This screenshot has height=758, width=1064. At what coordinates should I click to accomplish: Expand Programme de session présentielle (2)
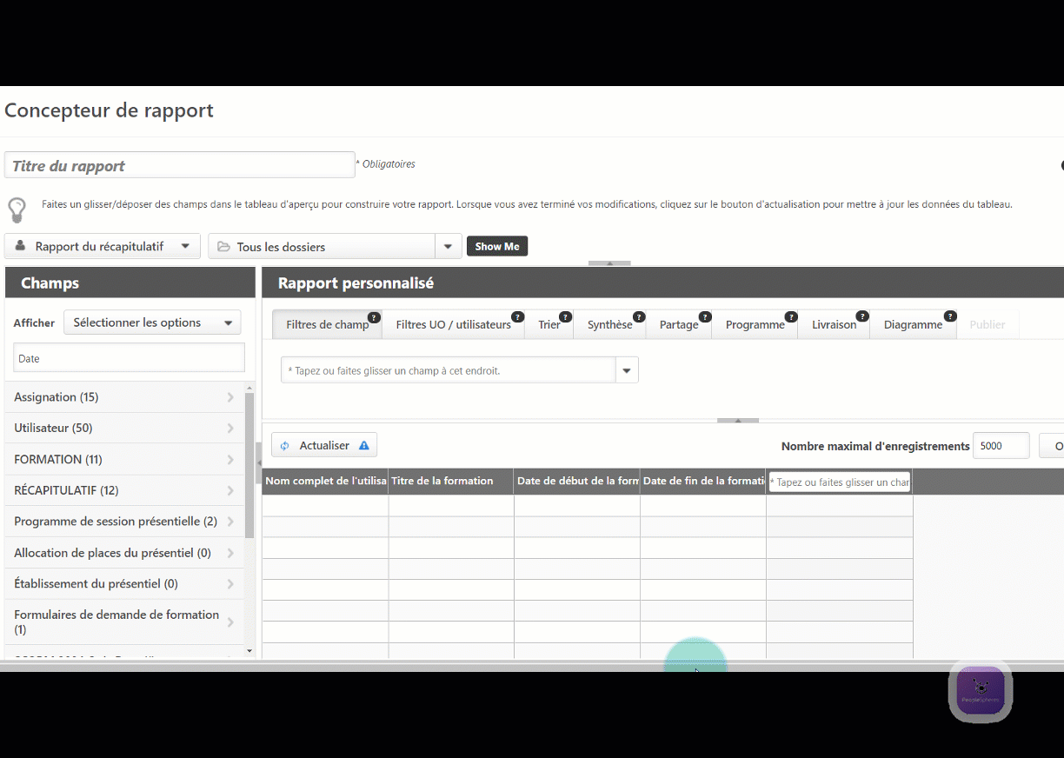pos(124,522)
